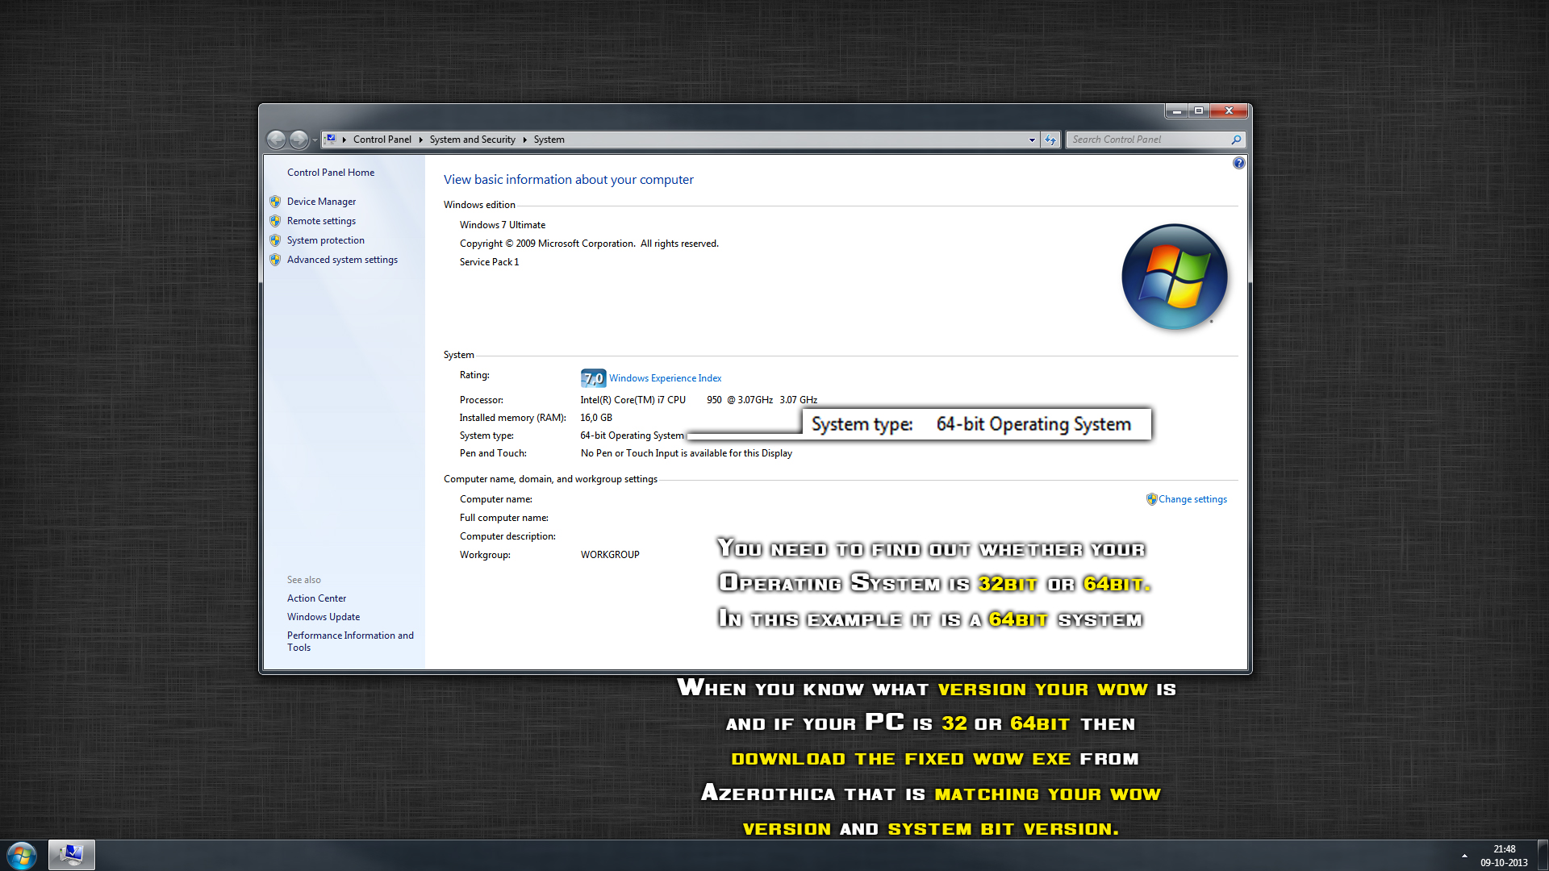Click Change settings link
Screen dimensions: 1549x871
tap(1192, 499)
